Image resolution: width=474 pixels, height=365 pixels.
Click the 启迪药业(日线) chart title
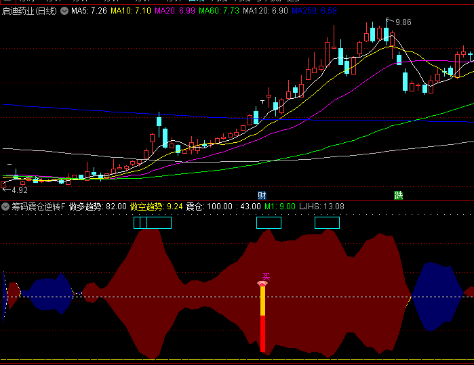pos(30,12)
